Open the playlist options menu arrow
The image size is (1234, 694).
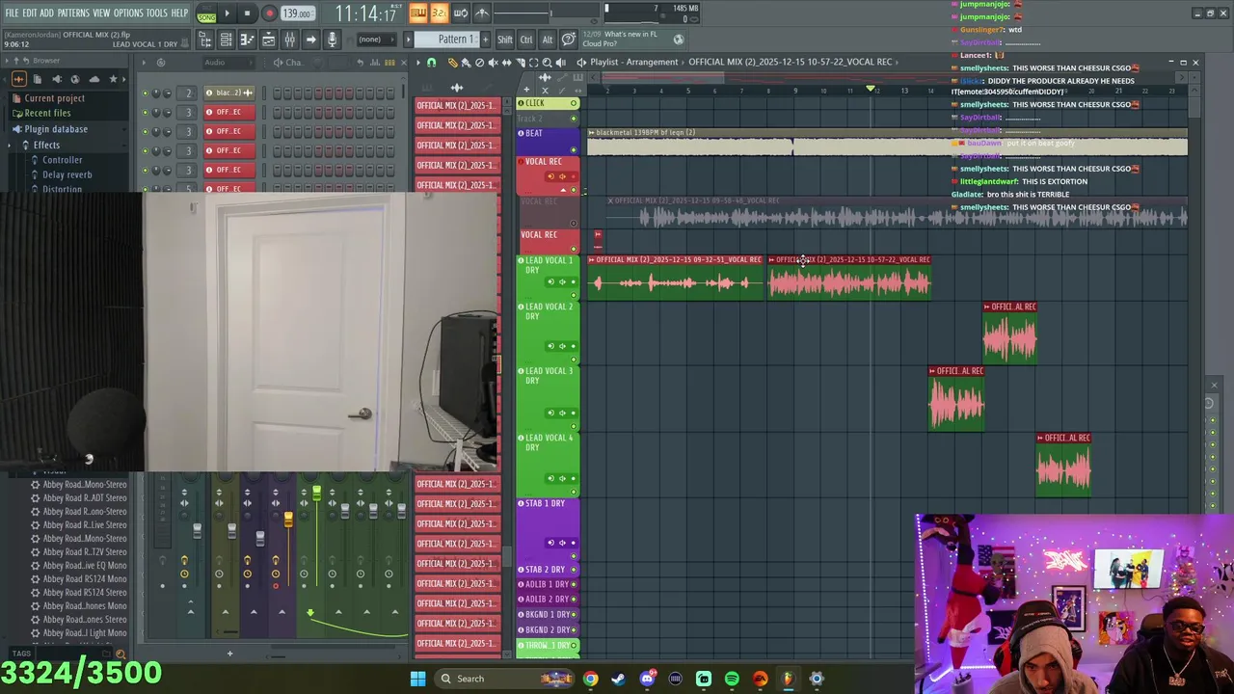click(418, 63)
